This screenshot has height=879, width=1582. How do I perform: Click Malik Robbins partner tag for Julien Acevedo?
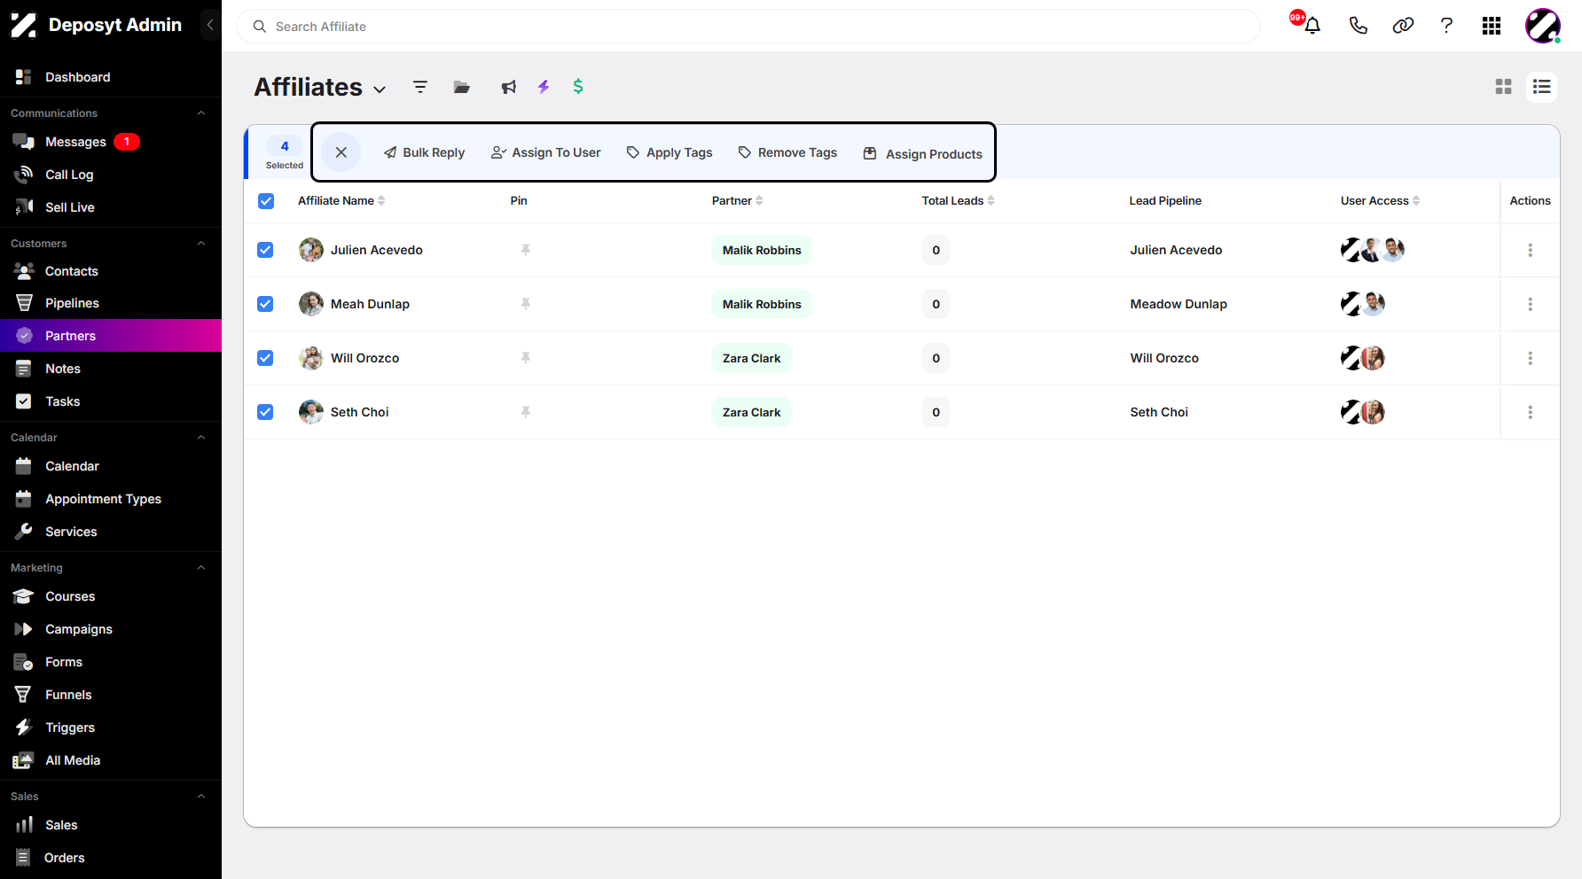[762, 250]
